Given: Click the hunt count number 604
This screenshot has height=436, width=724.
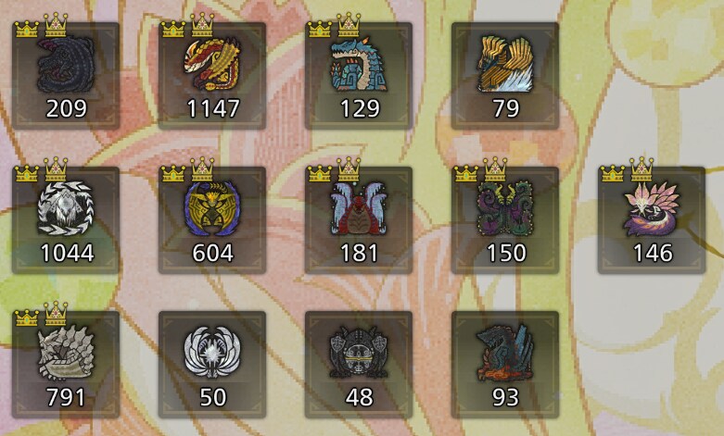Looking at the screenshot, I should [212, 253].
